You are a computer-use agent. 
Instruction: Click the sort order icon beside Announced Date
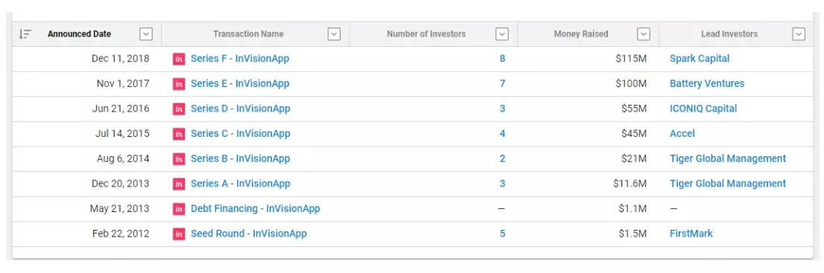[25, 34]
